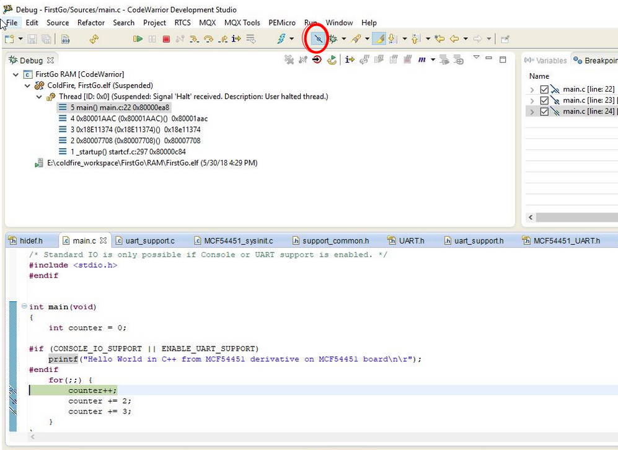The width and height of the screenshot is (618, 450).
Task: Click the yellow refresh arrows toolbar icon
Action: click(x=94, y=38)
